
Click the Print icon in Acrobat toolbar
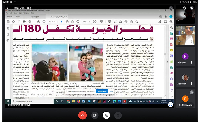click(x=24, y=22)
